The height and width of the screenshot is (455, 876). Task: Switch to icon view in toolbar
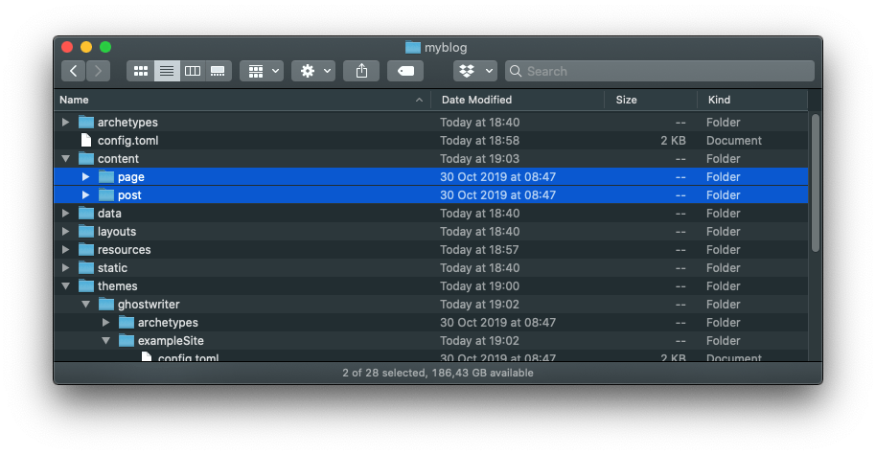[x=141, y=71]
